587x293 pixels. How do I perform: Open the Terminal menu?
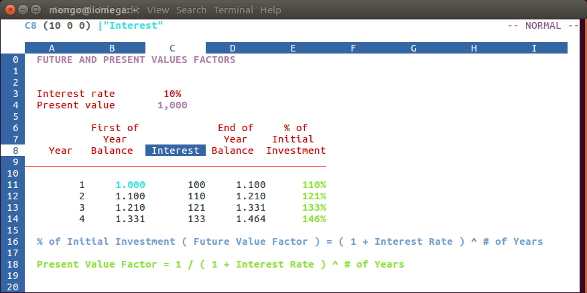tap(233, 10)
